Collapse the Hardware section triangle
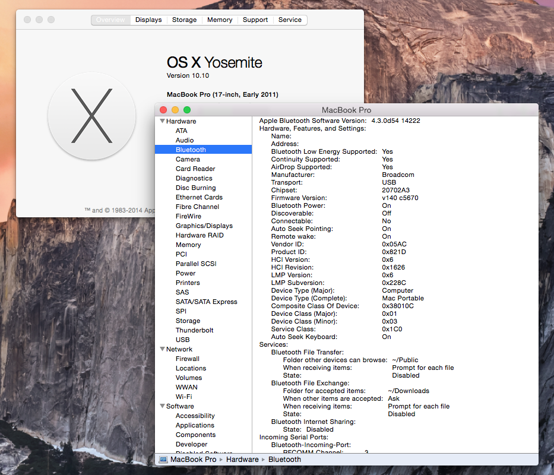The width and height of the screenshot is (554, 475). [x=162, y=121]
